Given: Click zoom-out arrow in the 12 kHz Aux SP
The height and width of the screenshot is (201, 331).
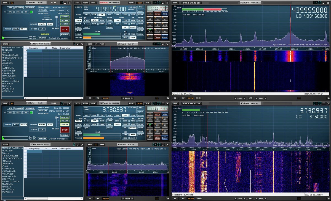Looking at the screenshot, I should [123, 199].
